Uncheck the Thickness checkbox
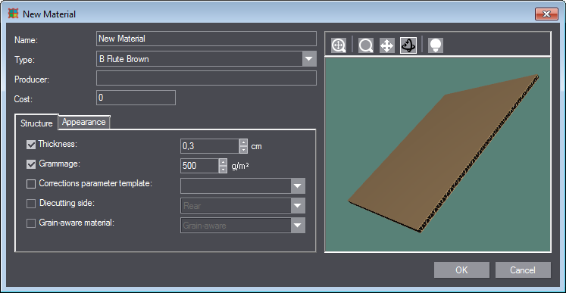 31,145
